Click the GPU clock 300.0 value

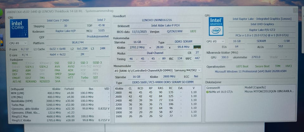tap(225, 57)
